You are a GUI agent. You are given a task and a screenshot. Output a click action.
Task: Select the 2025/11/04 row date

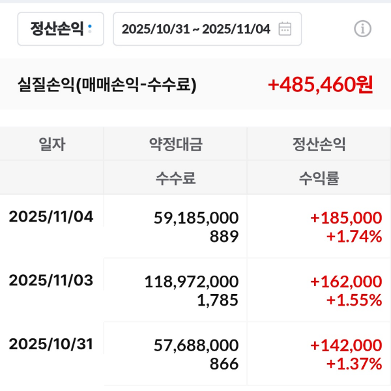click(51, 217)
